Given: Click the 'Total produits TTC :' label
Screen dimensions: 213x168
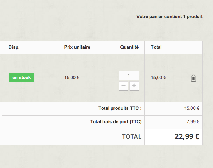Looking at the screenshot, I should pos(120,108).
